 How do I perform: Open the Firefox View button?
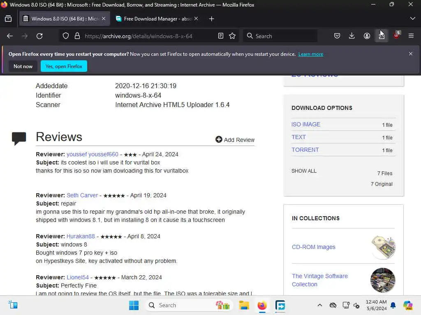[8, 19]
